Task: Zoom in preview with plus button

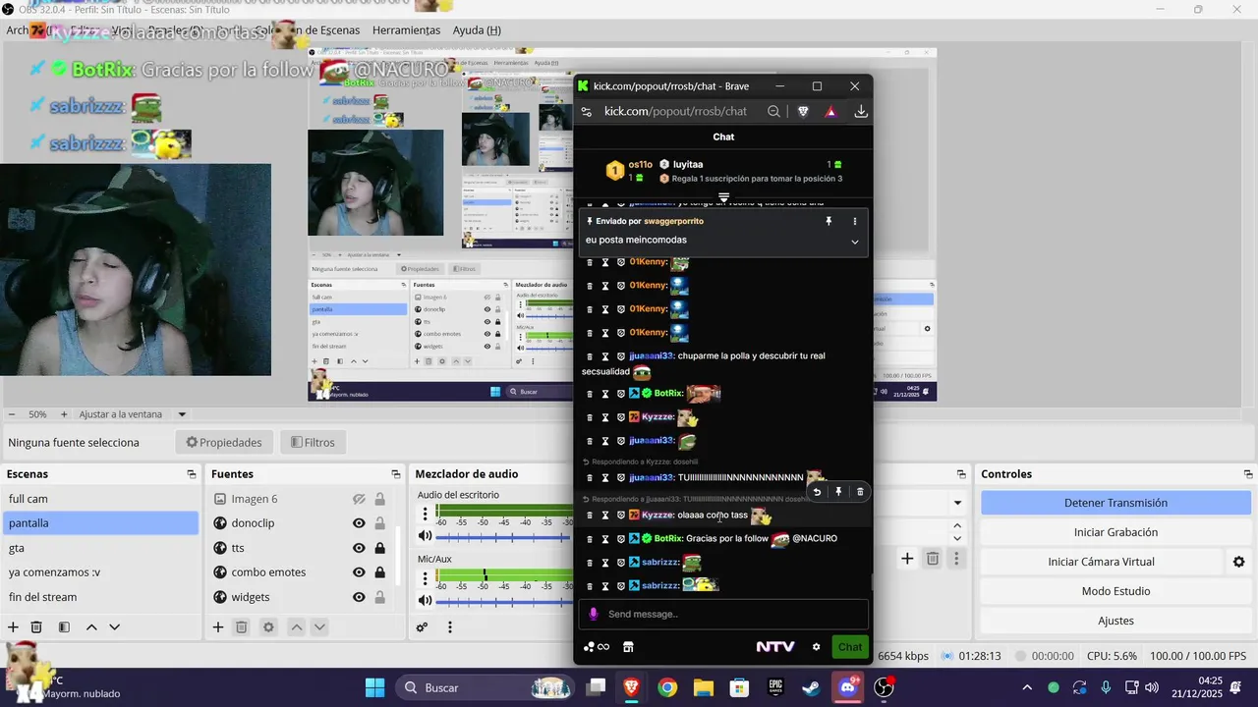Action: [64, 414]
